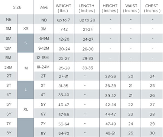The image size is (163, 137).
Task: Click length value up to 20
Action: [x=87, y=20]
